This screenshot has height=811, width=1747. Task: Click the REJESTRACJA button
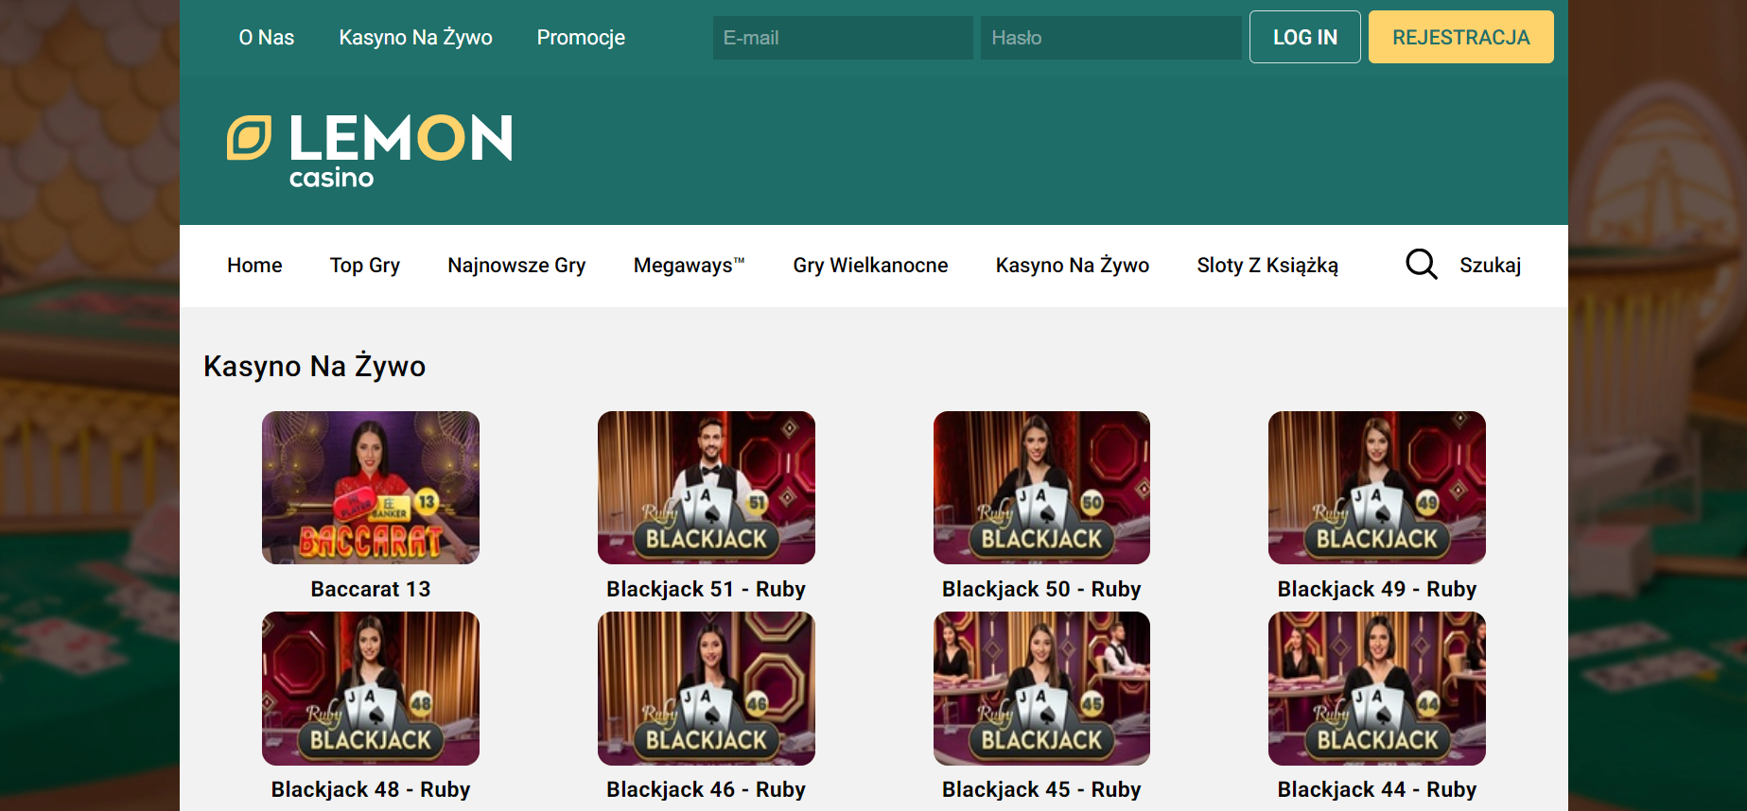pyautogui.click(x=1460, y=37)
